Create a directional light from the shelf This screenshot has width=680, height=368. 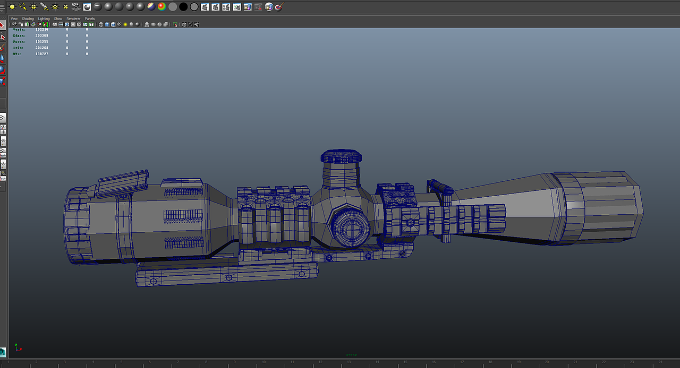(x=23, y=7)
